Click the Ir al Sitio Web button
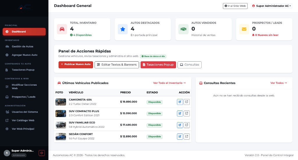Screen dimensions: 298x160 pos(235,6)
